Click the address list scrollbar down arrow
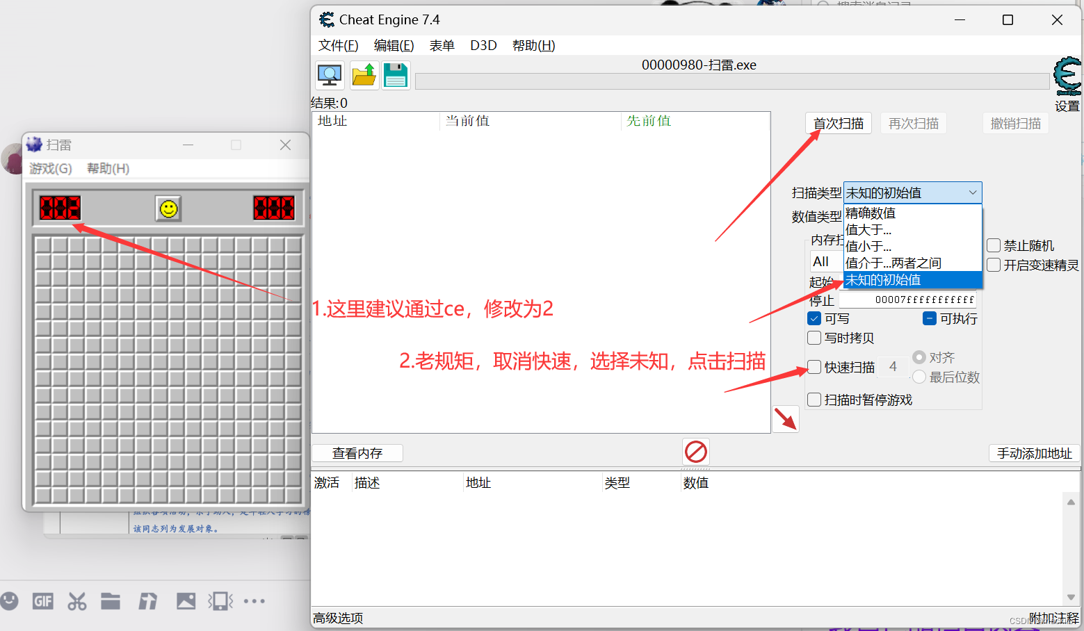 pos(1071,597)
